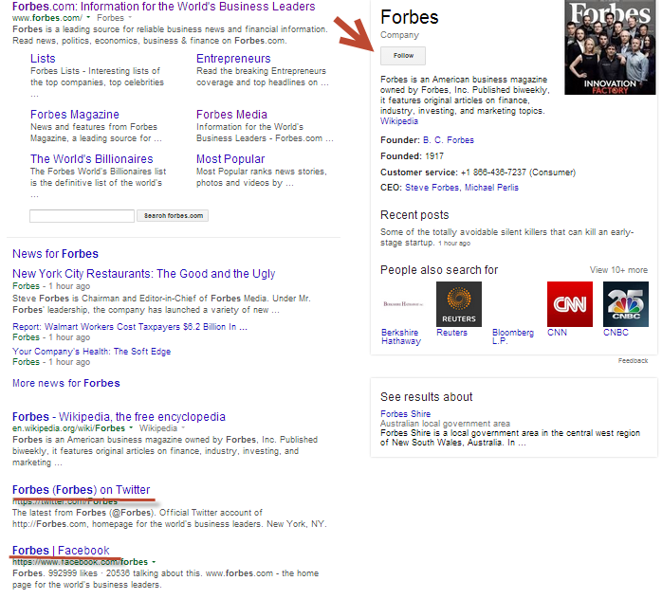Viewport: 662px width, 599px height.
Task: Click the 'Founded: 1917' text
Action: tap(412, 156)
